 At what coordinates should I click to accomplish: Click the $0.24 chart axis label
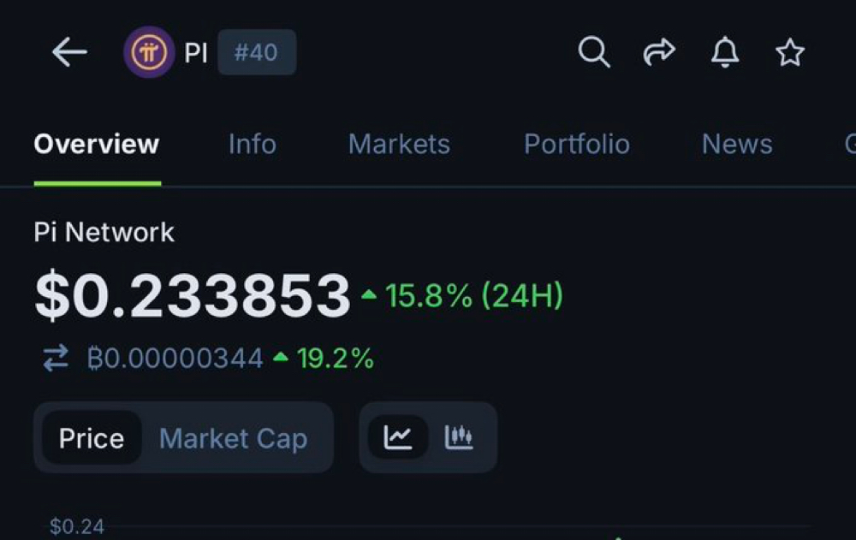76,528
